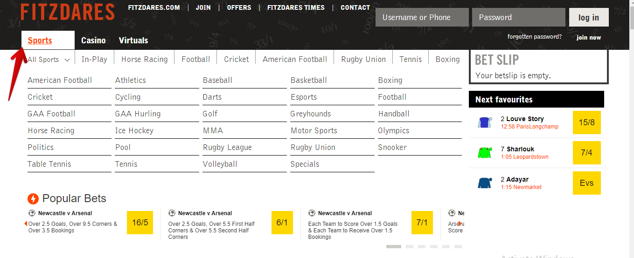The image size is (634, 258).
Task: Expand the All Sports dropdown
Action: pyautogui.click(x=49, y=60)
